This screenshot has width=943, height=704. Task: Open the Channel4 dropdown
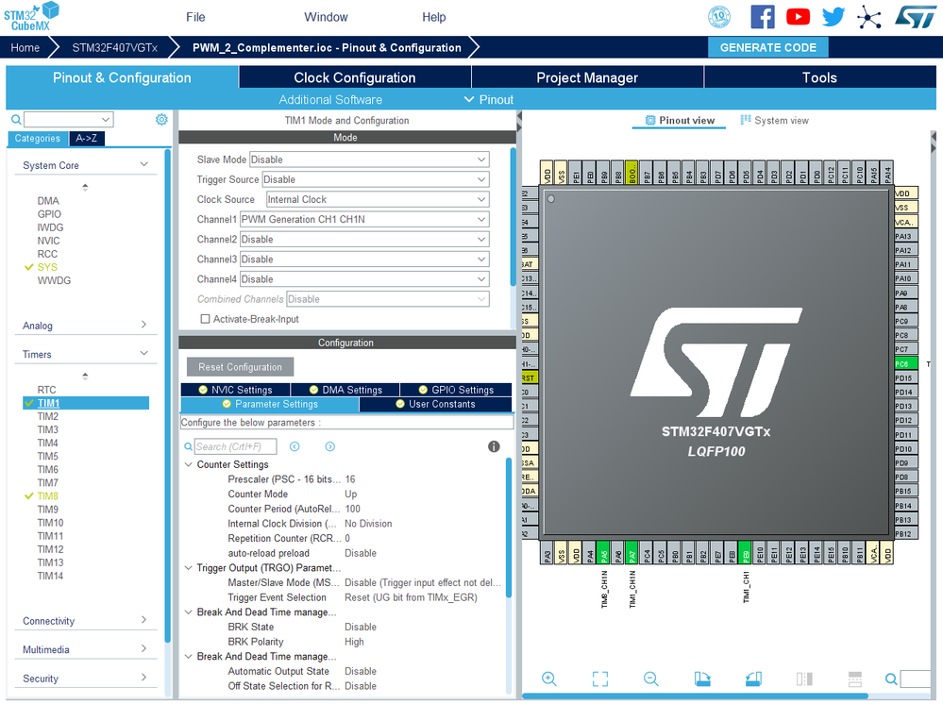click(x=364, y=279)
